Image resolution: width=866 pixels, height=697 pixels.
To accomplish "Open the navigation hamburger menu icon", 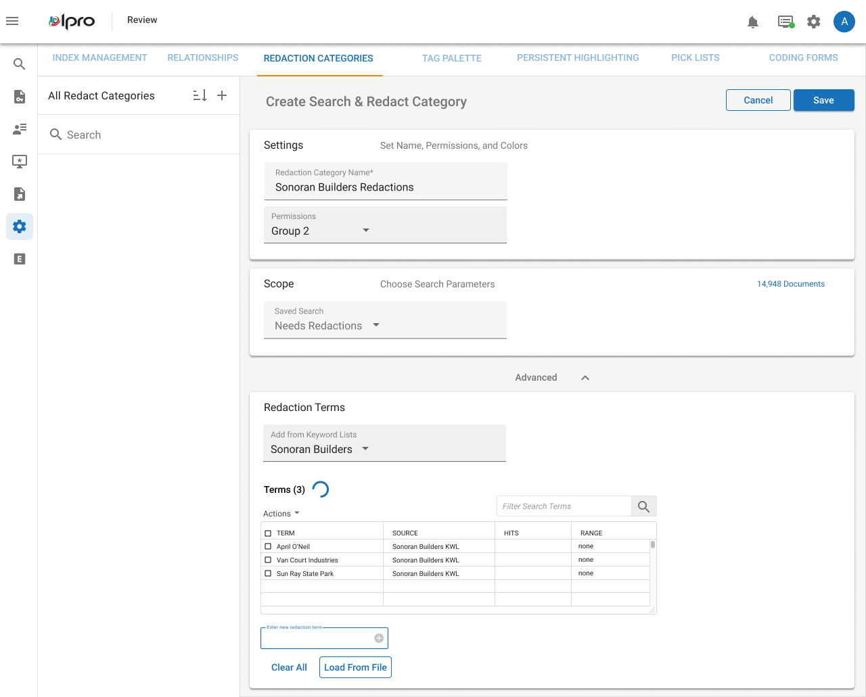I will point(12,21).
